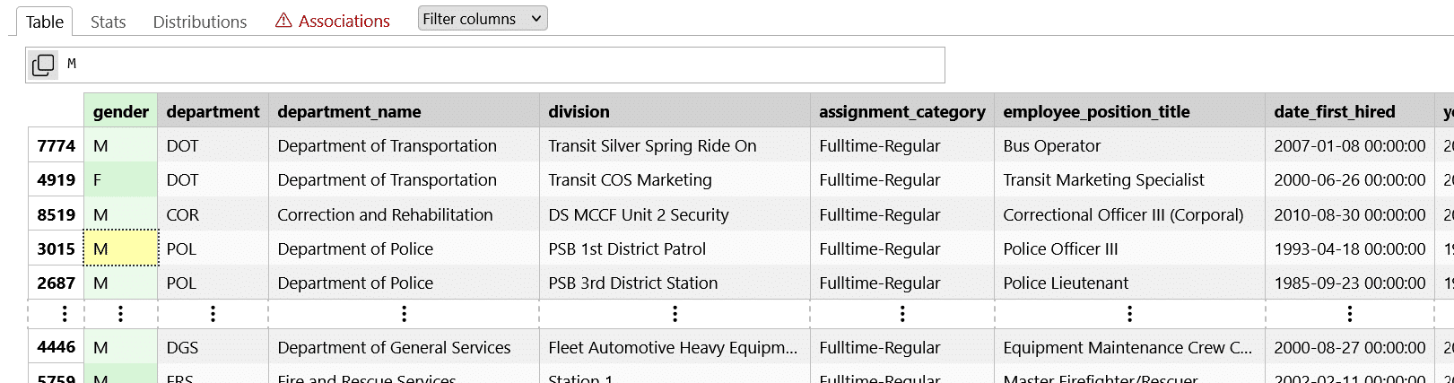The image size is (1454, 383).
Task: Click ellipsis in the row index column
Action: coord(64,313)
